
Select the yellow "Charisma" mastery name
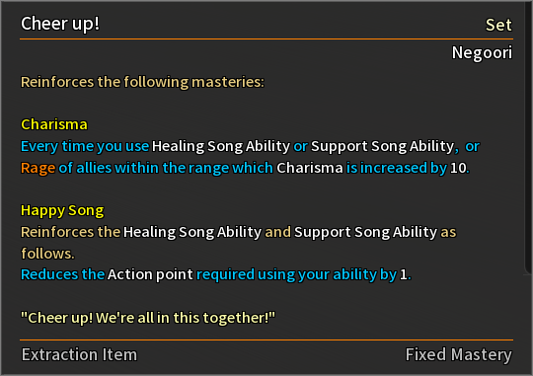tap(54, 124)
